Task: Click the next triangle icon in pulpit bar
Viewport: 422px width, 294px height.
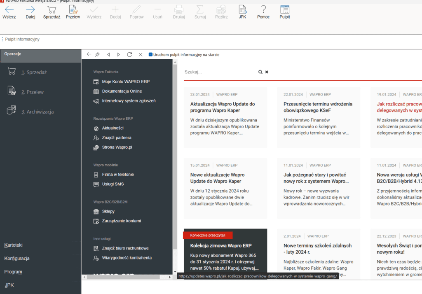Action: [118, 54]
